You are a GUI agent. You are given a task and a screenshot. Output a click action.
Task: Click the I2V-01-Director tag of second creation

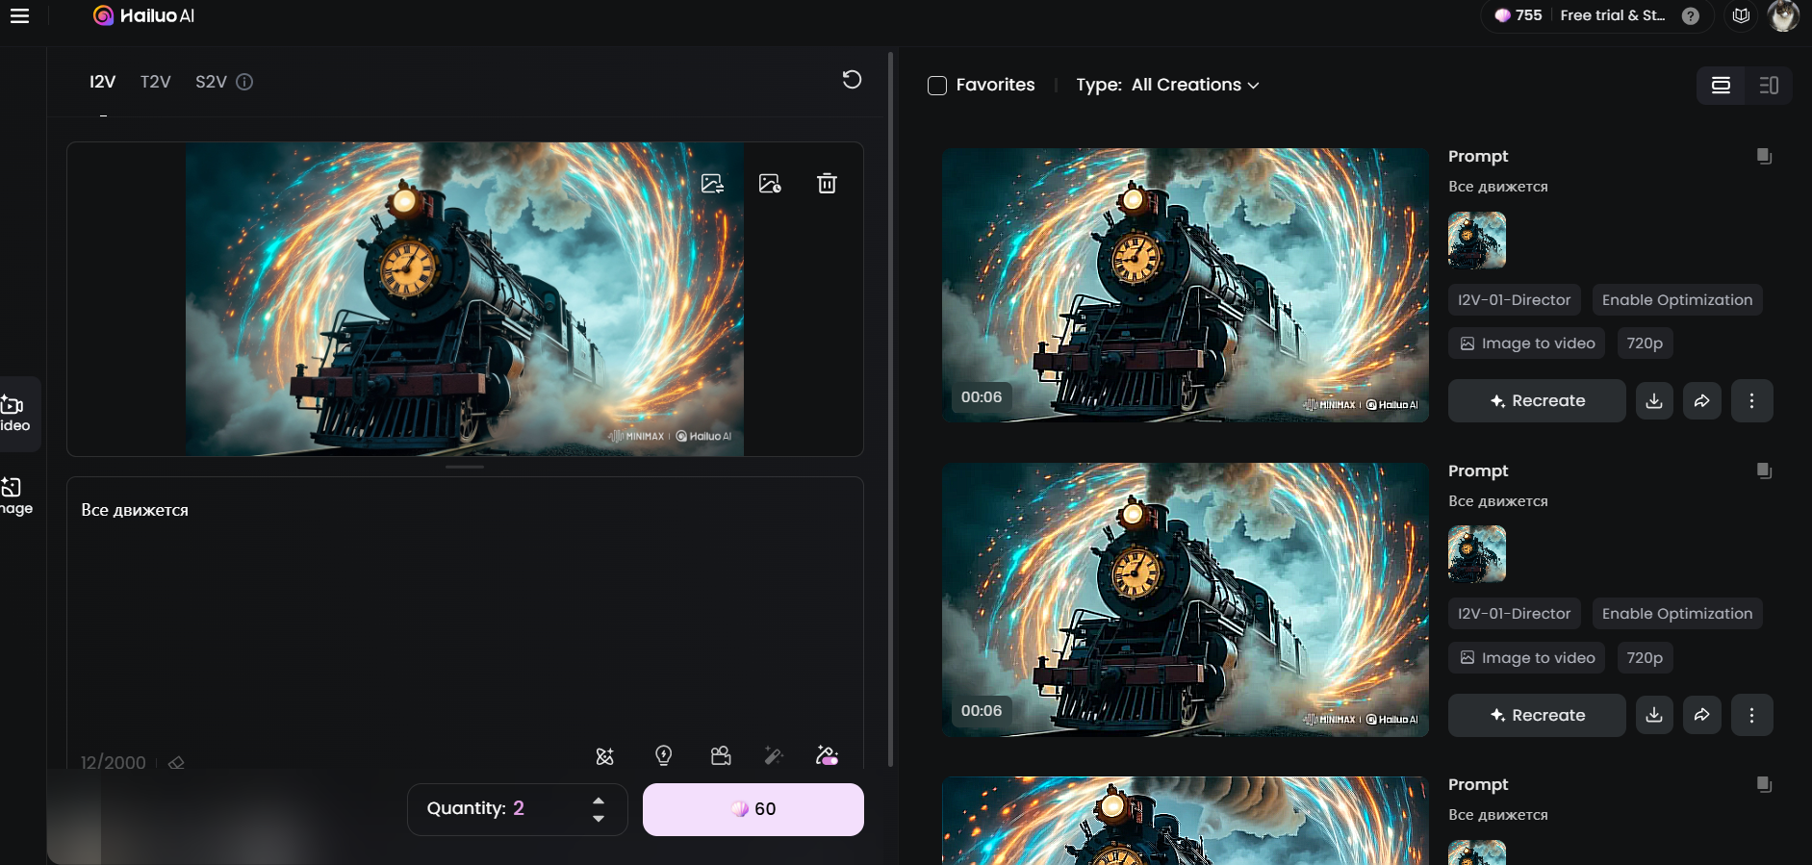[x=1514, y=614]
